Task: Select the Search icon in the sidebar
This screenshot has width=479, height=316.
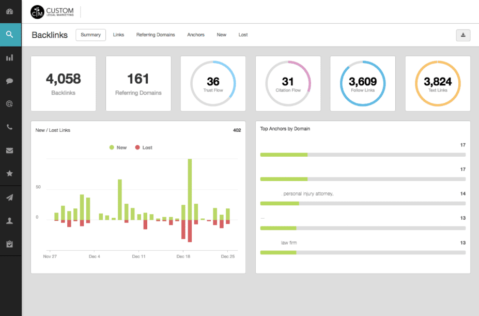Action: pyautogui.click(x=10, y=35)
